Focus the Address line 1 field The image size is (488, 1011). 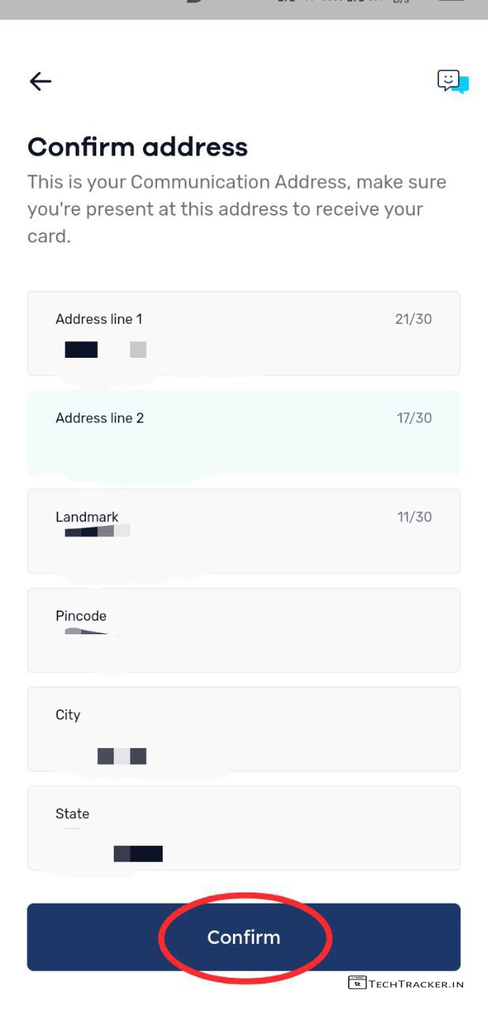point(243,333)
